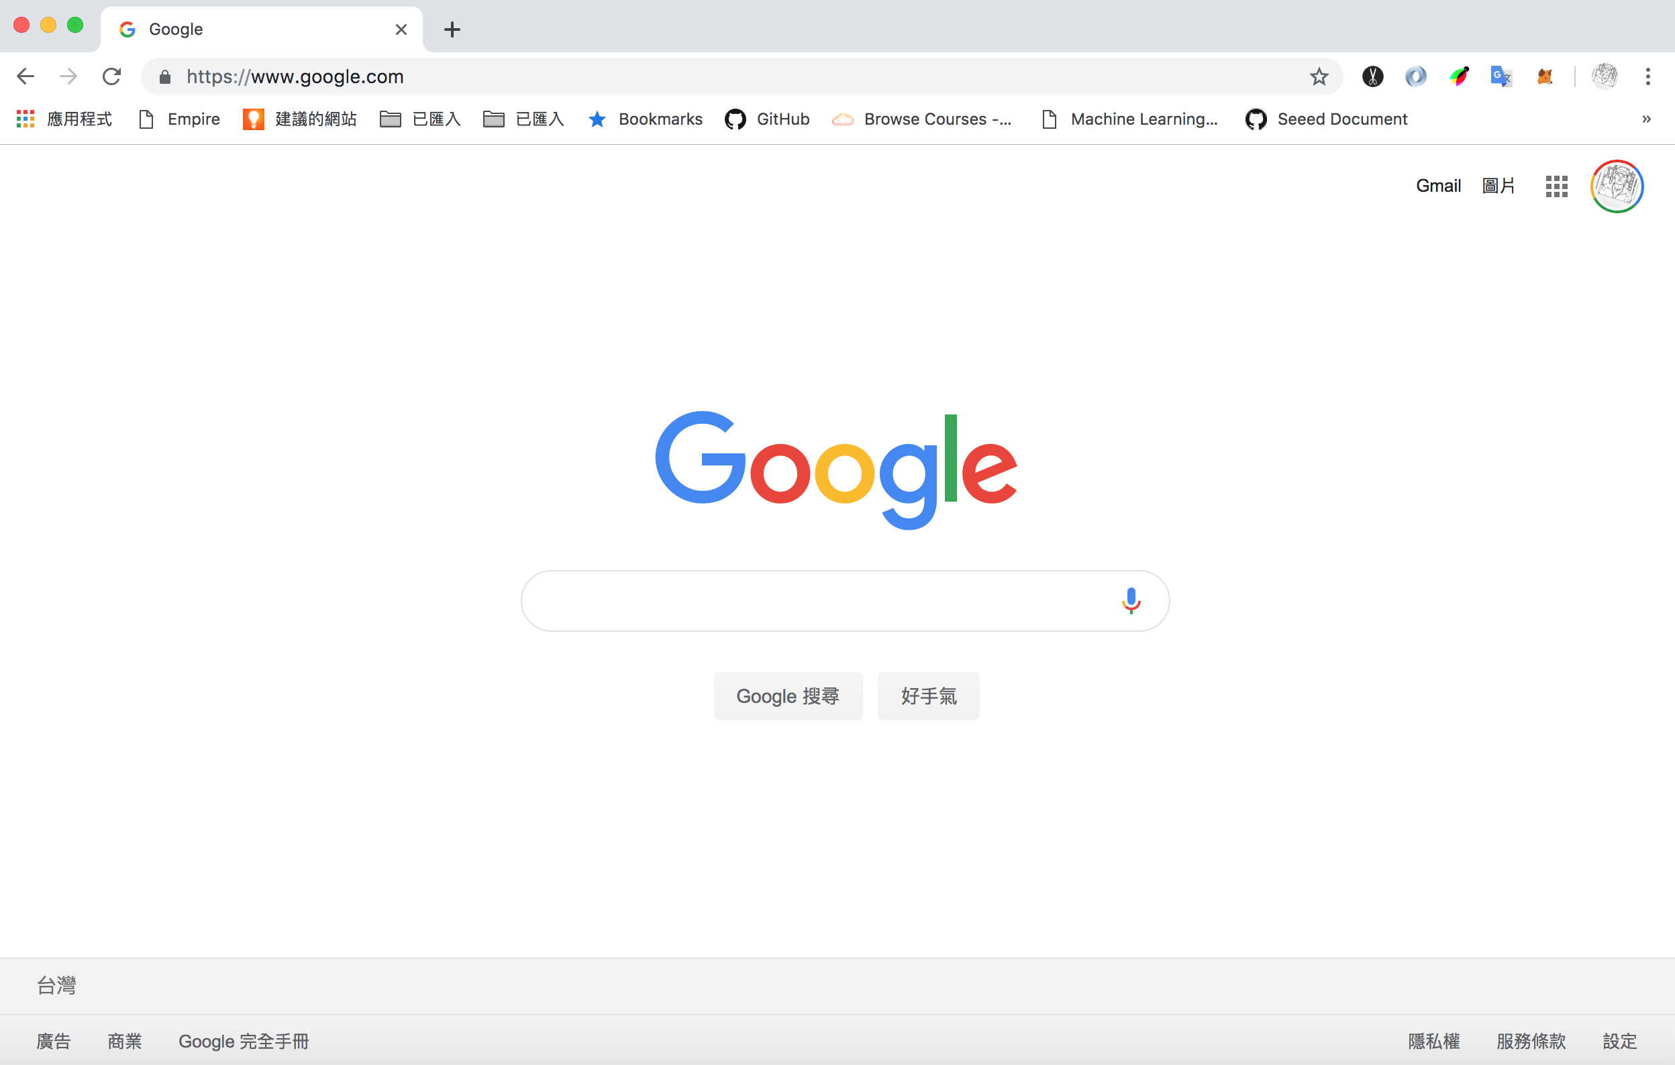Click the Google logo
The width and height of the screenshot is (1675, 1065).
coord(837,470)
